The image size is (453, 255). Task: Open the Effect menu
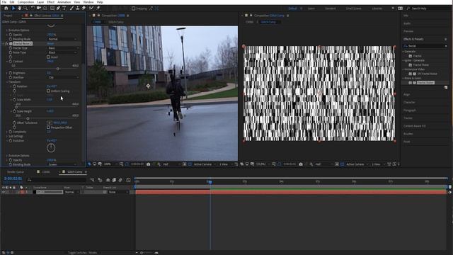pos(50,2)
